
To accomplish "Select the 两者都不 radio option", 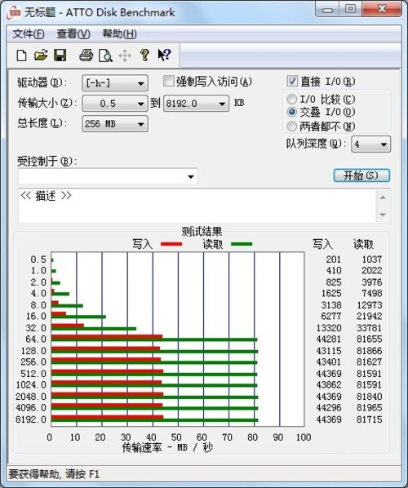I will point(291,126).
